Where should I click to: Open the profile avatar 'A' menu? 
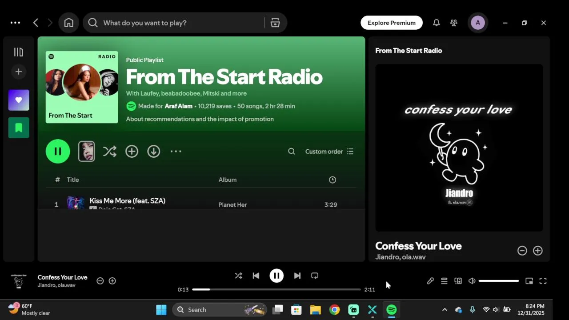point(478,23)
